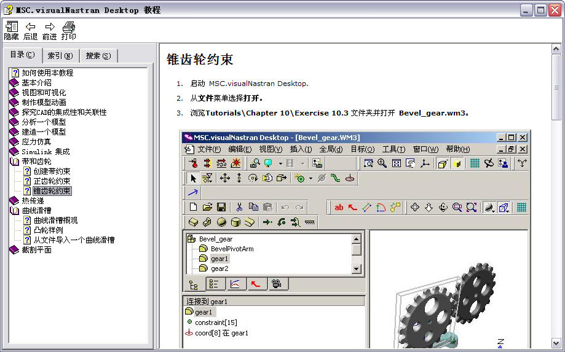This screenshot has width=565, height=352.
Task: Switch to the 搜索 (Search) tab
Action: (98, 56)
